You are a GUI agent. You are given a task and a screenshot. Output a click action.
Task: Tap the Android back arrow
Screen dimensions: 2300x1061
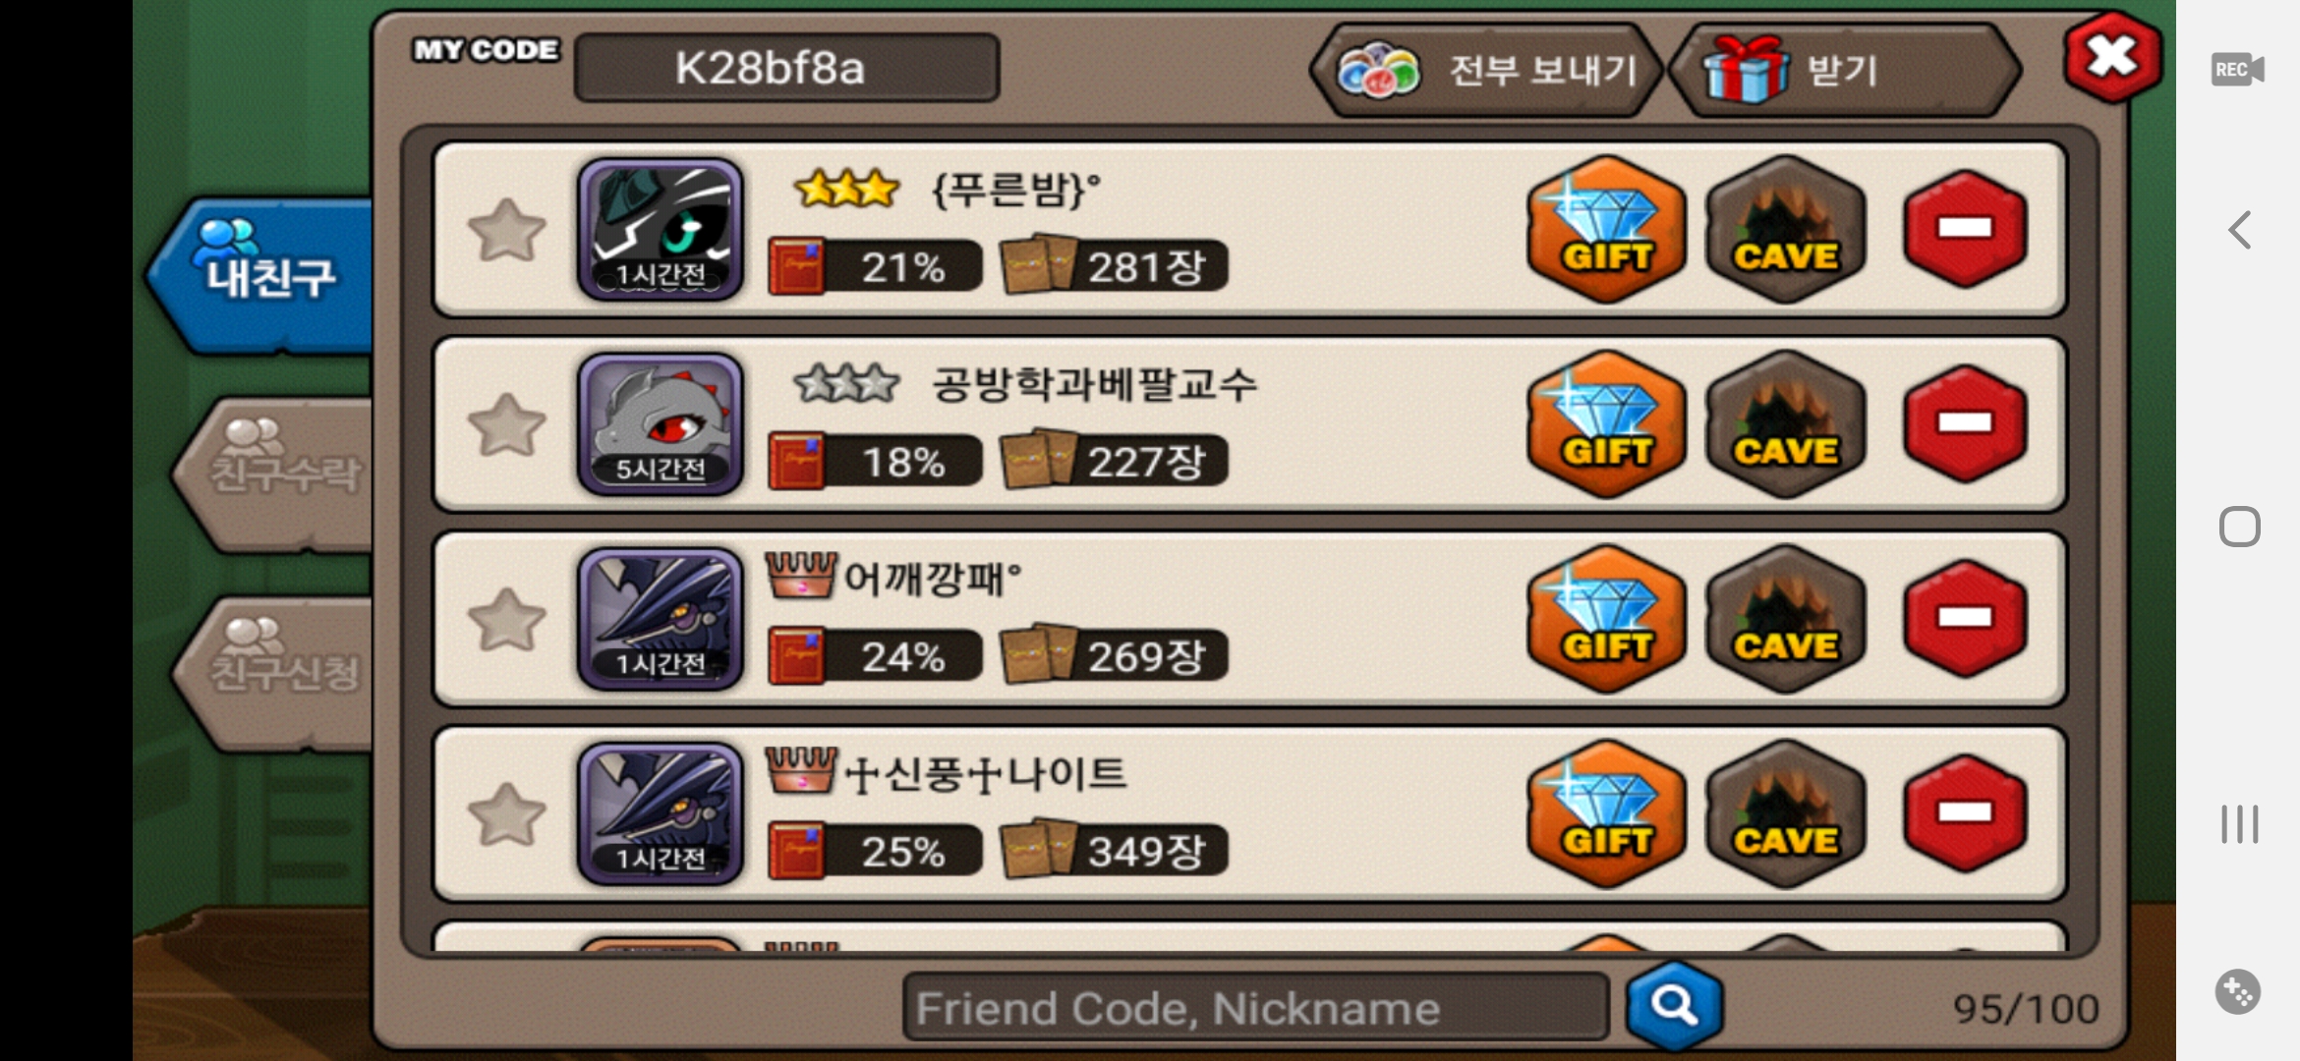click(x=2240, y=231)
